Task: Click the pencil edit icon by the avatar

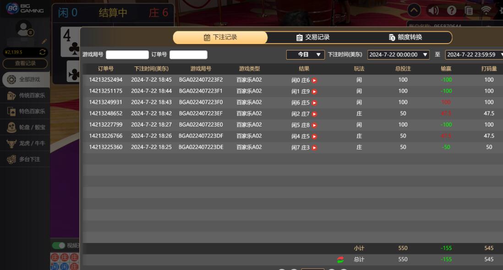Action: click(44, 41)
